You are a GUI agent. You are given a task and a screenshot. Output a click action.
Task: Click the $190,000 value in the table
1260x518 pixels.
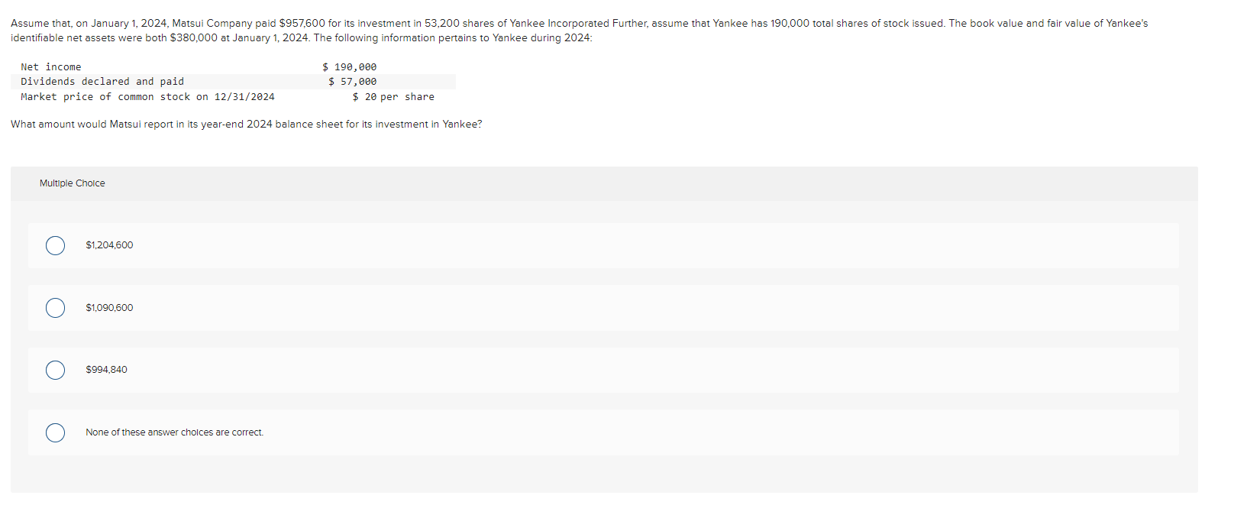(350, 66)
